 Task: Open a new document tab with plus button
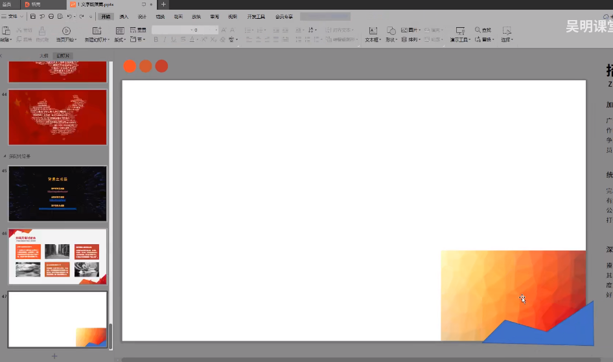[x=163, y=5]
